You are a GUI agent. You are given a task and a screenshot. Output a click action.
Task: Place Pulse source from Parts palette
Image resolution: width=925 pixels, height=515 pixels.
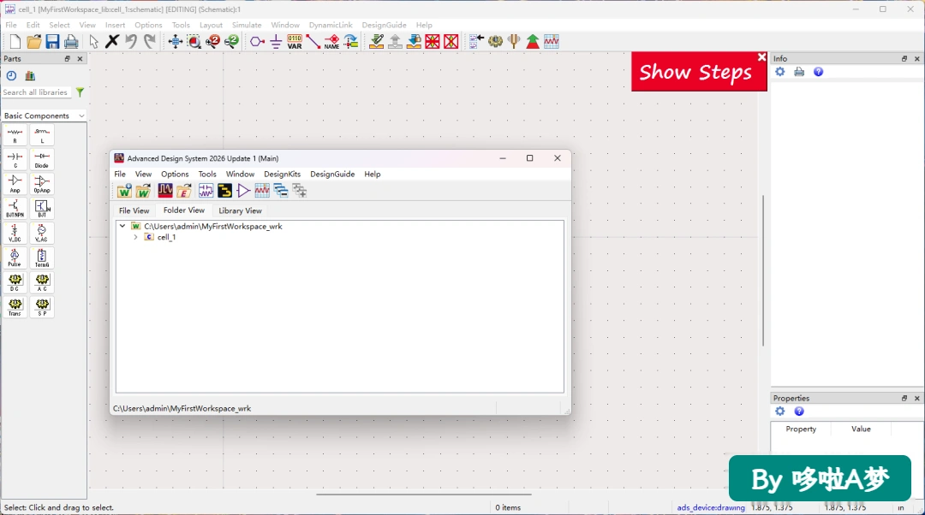click(x=15, y=257)
